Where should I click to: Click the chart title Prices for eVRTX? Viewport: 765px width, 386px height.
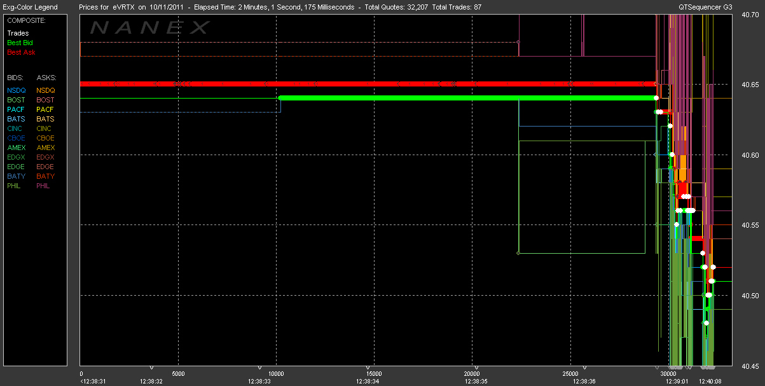click(x=107, y=7)
